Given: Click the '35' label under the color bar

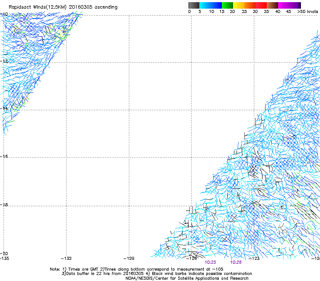Looking at the screenshot, I should [266, 12].
